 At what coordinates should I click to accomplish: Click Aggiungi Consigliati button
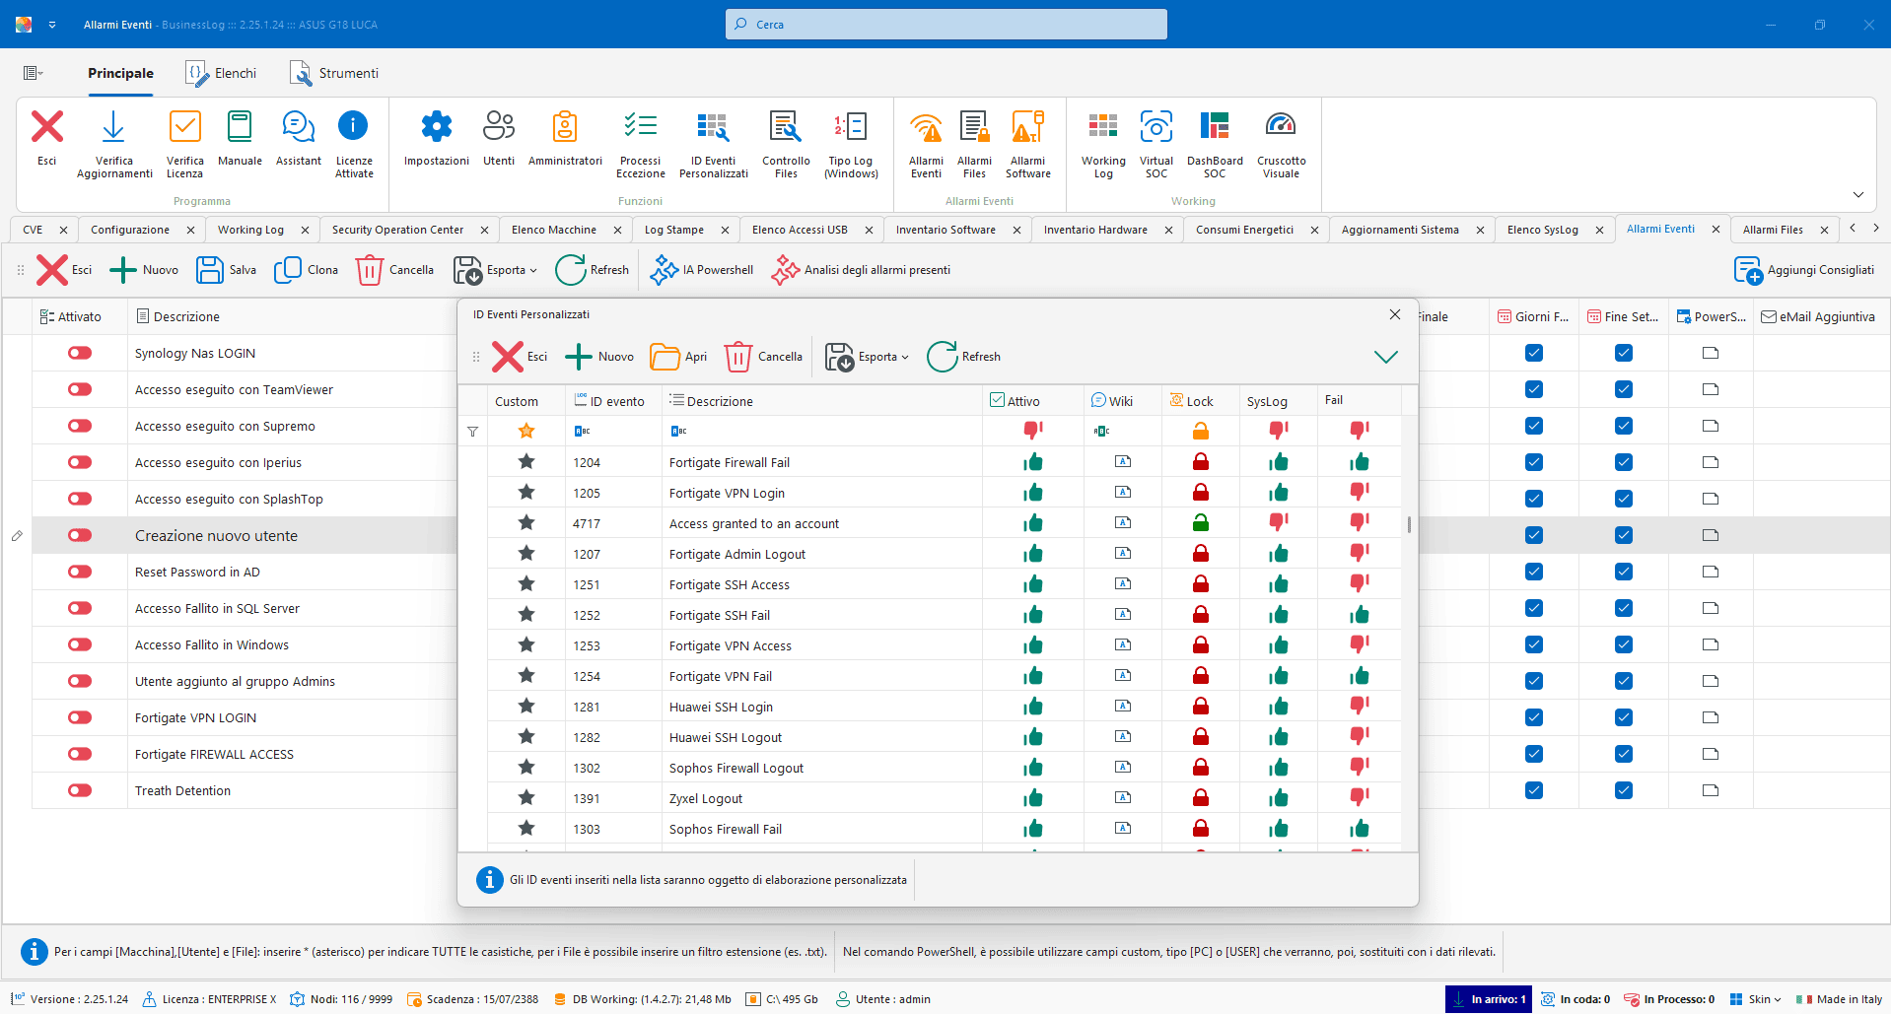[x=1804, y=270]
